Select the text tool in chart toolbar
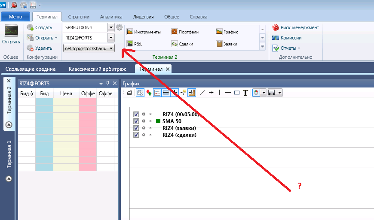 245,92
